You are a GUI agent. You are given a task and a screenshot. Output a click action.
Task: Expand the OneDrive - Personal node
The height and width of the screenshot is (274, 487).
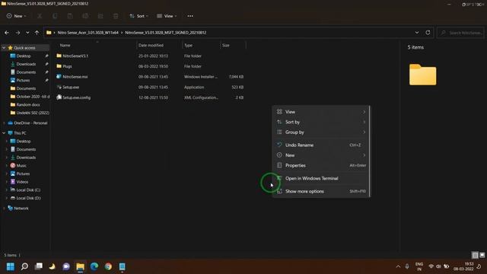pos(4,123)
